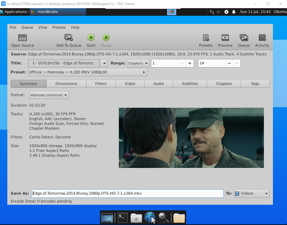Increase the start chapter value

click(190, 63)
